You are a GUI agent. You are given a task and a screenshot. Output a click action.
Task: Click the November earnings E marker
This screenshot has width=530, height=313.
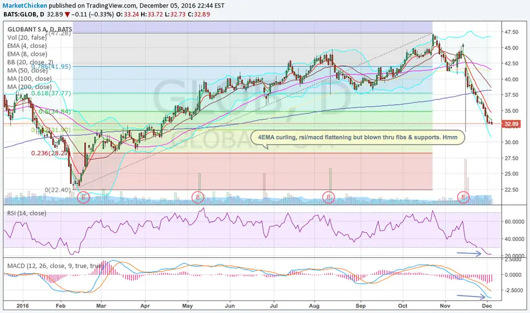coord(463,197)
